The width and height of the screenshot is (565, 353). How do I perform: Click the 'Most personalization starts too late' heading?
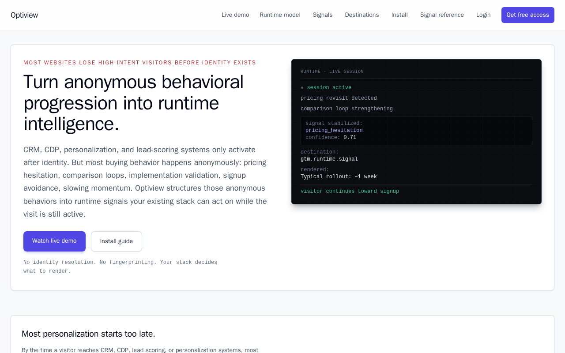(88, 334)
